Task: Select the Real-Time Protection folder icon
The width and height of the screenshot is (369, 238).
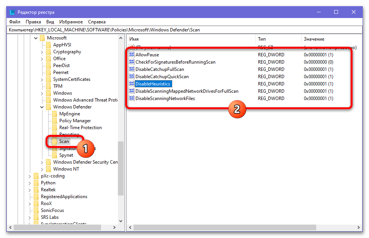Action: (55, 128)
